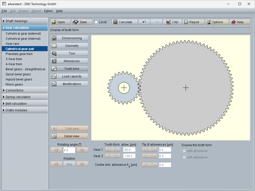Select Planetary gear train in the list
The image size is (255, 191).
coord(19,54)
